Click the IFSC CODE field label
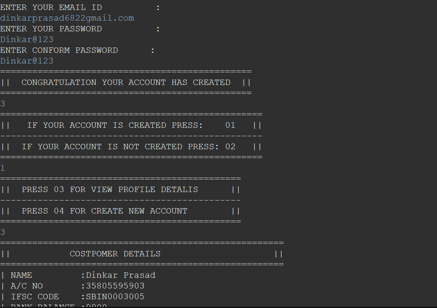Screen dimensions: 437x308 pyautogui.click(x=34, y=297)
